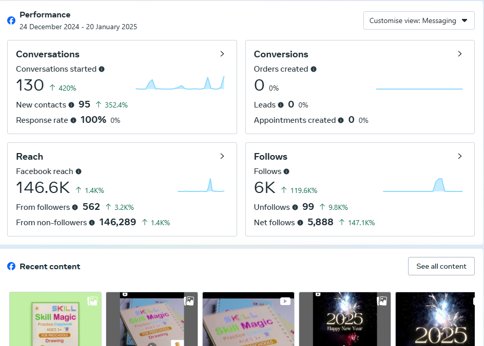Click info icon next to From followers
This screenshot has width=484, height=346.
pyautogui.click(x=75, y=207)
